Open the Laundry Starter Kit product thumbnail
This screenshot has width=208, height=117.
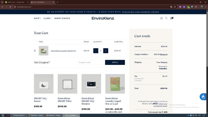[x=44, y=51]
